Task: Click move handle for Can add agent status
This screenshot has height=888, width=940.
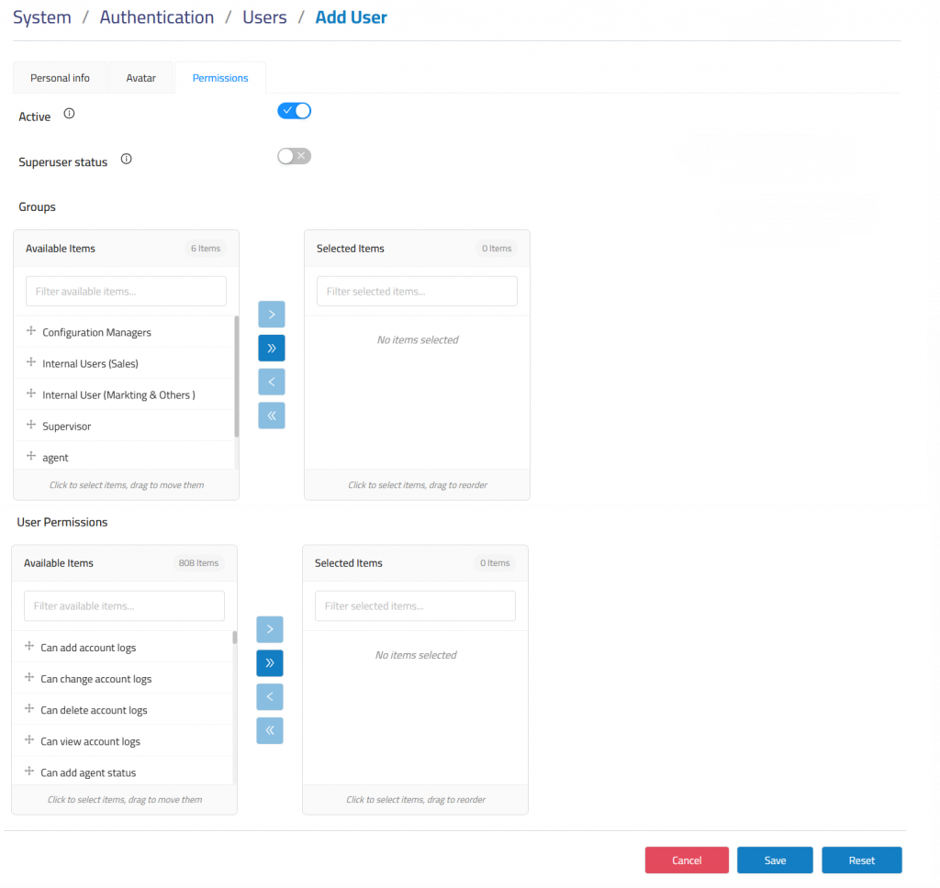Action: 29,771
